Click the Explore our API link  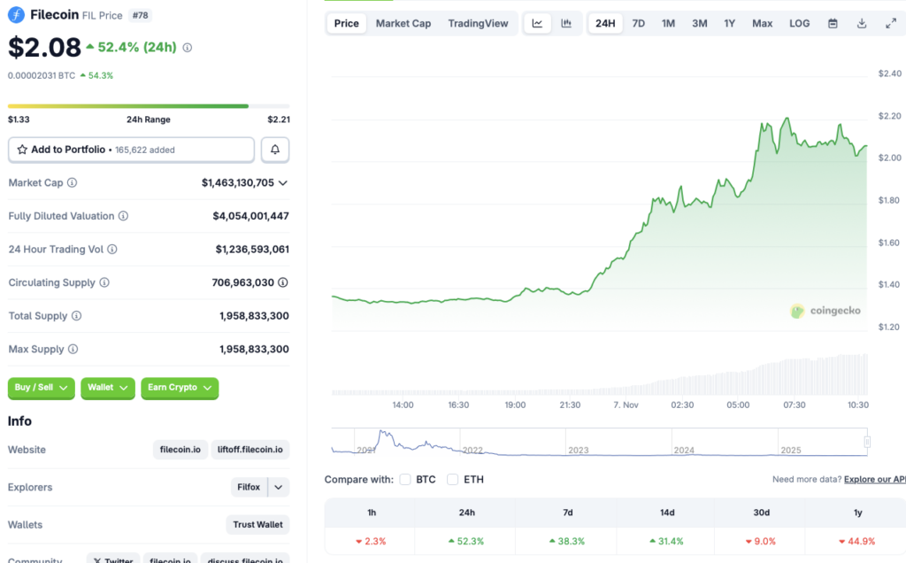coord(874,479)
